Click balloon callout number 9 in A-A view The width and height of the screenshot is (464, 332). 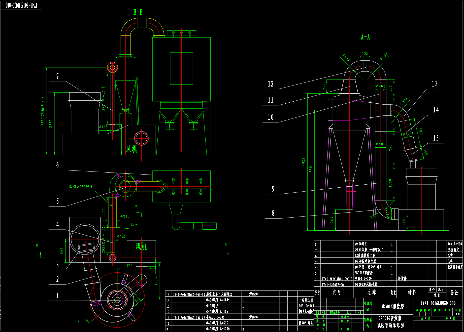(273, 189)
